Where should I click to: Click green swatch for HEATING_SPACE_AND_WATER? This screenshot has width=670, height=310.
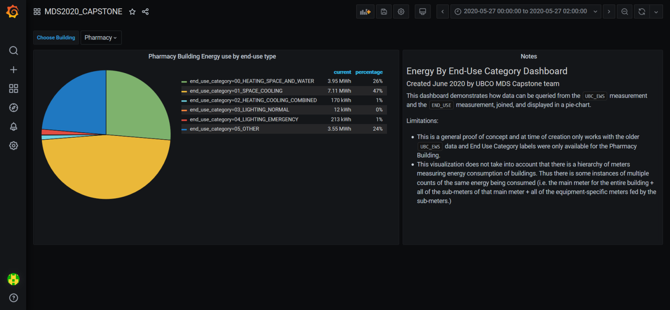point(184,81)
